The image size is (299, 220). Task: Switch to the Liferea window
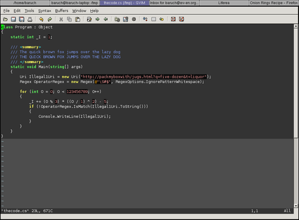tap(224, 3)
